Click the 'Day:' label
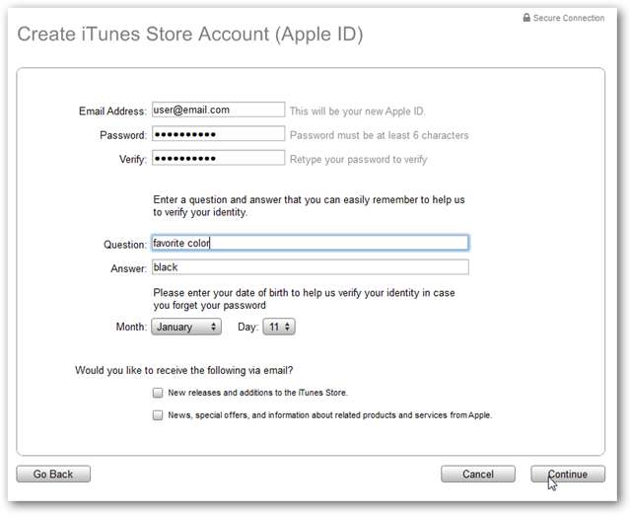This screenshot has width=631, height=515. [247, 327]
